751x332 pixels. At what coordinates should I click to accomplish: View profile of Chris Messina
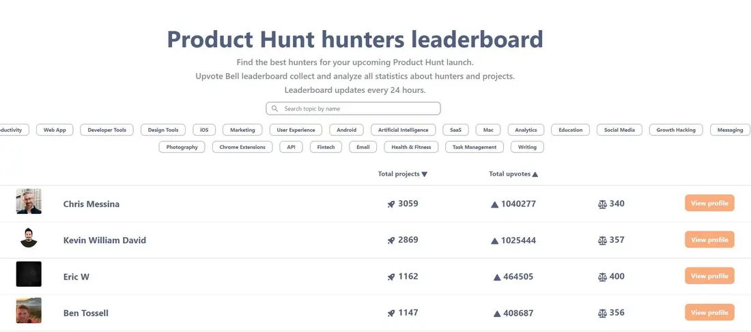709,203
